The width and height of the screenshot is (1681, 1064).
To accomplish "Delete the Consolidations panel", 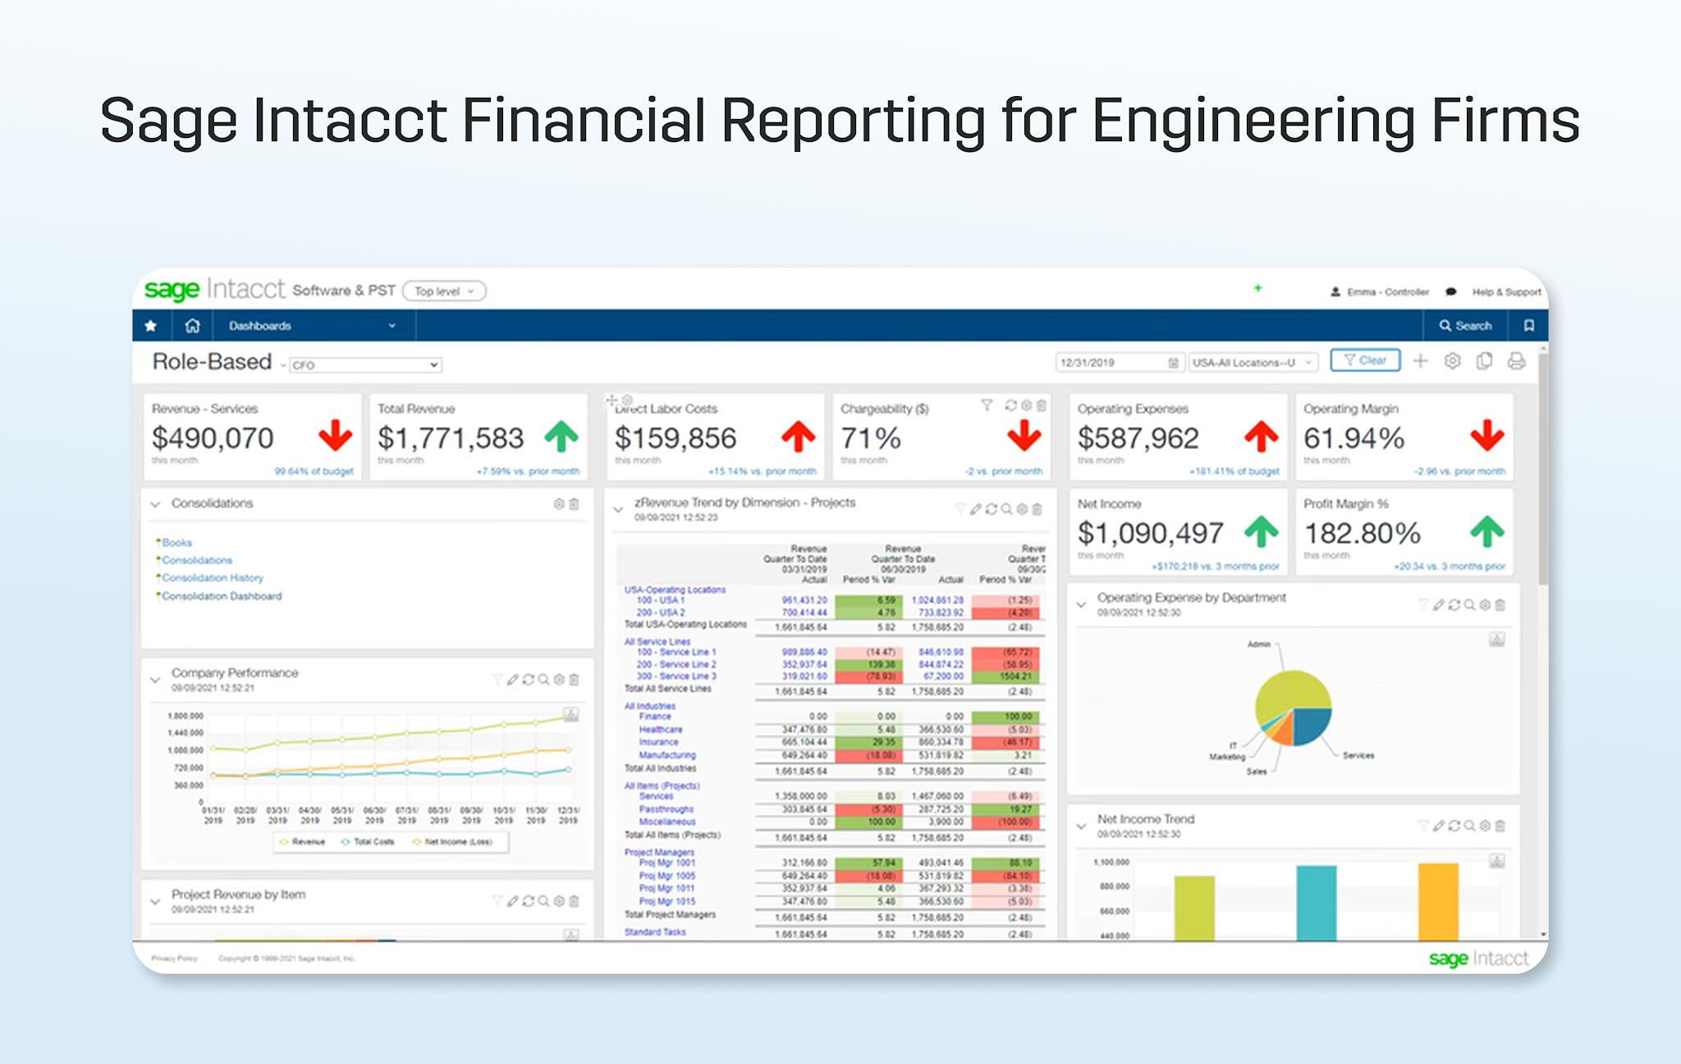I will pos(574,504).
